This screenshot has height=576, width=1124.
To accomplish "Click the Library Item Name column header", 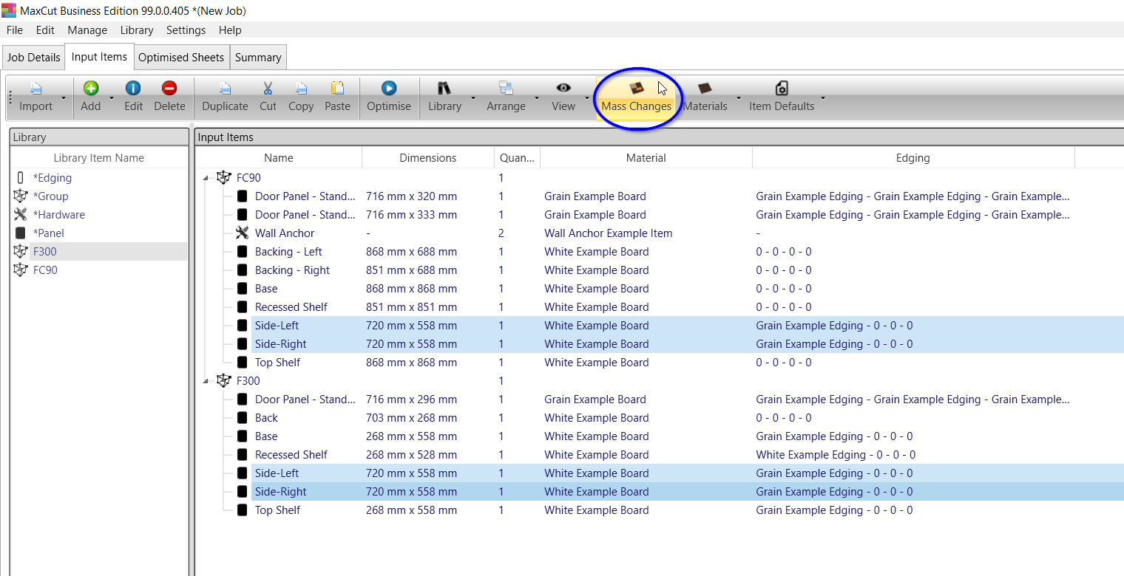I will click(x=99, y=158).
